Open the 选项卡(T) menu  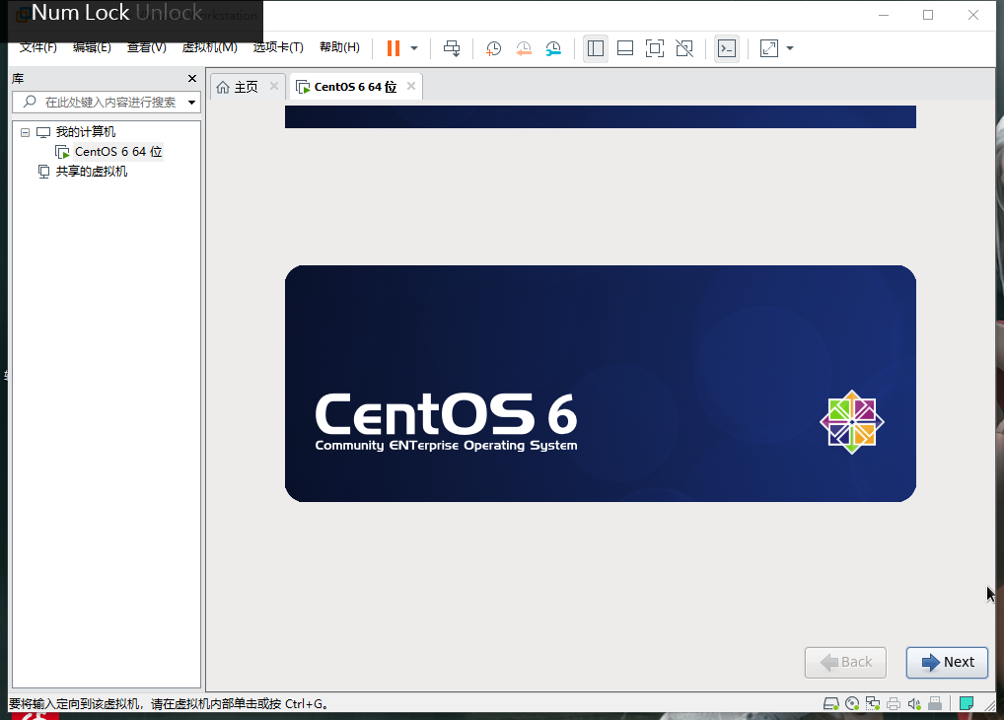(x=278, y=47)
